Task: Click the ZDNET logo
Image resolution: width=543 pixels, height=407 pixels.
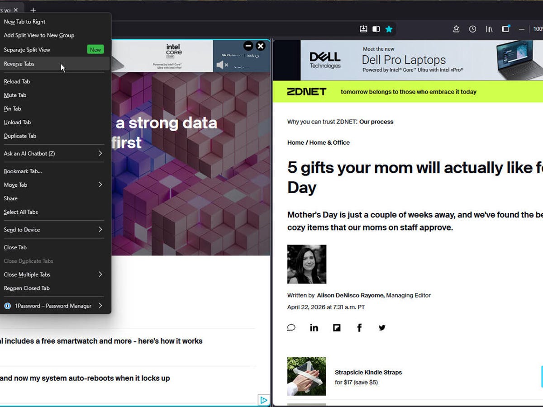Action: (x=307, y=92)
